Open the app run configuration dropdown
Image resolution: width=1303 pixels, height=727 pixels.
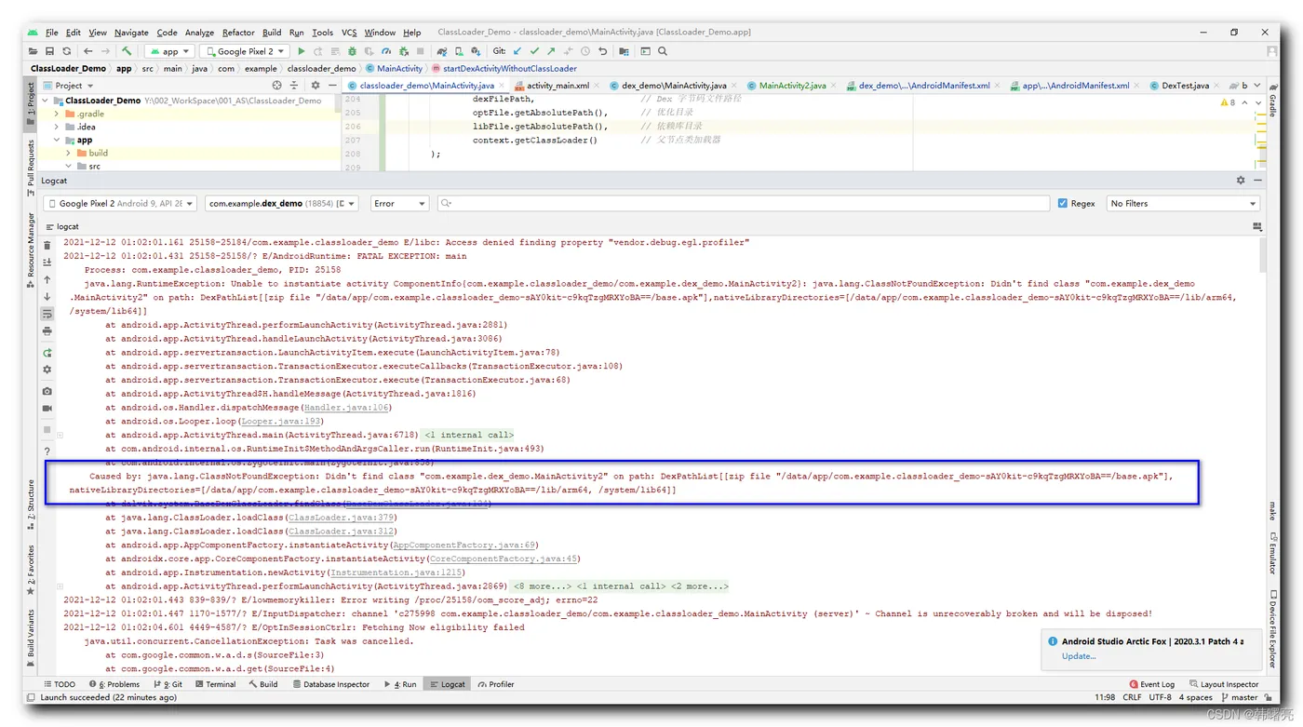click(x=170, y=51)
